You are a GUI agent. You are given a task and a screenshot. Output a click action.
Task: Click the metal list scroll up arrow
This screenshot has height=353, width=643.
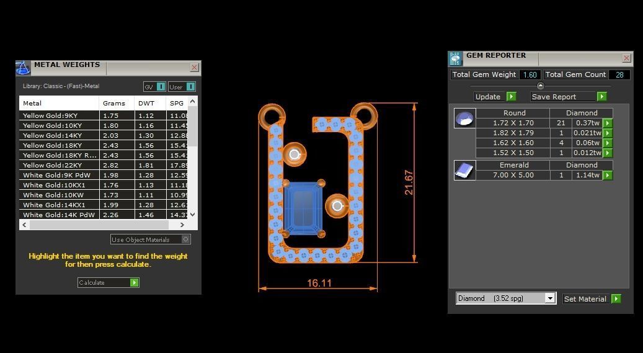click(x=192, y=101)
